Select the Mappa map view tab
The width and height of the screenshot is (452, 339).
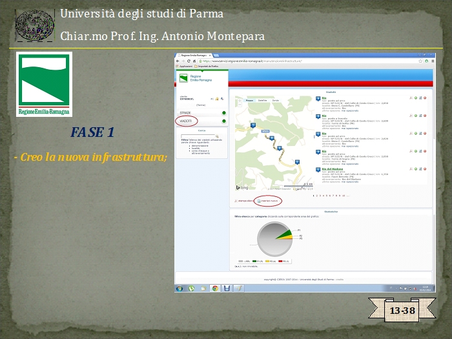pos(249,101)
